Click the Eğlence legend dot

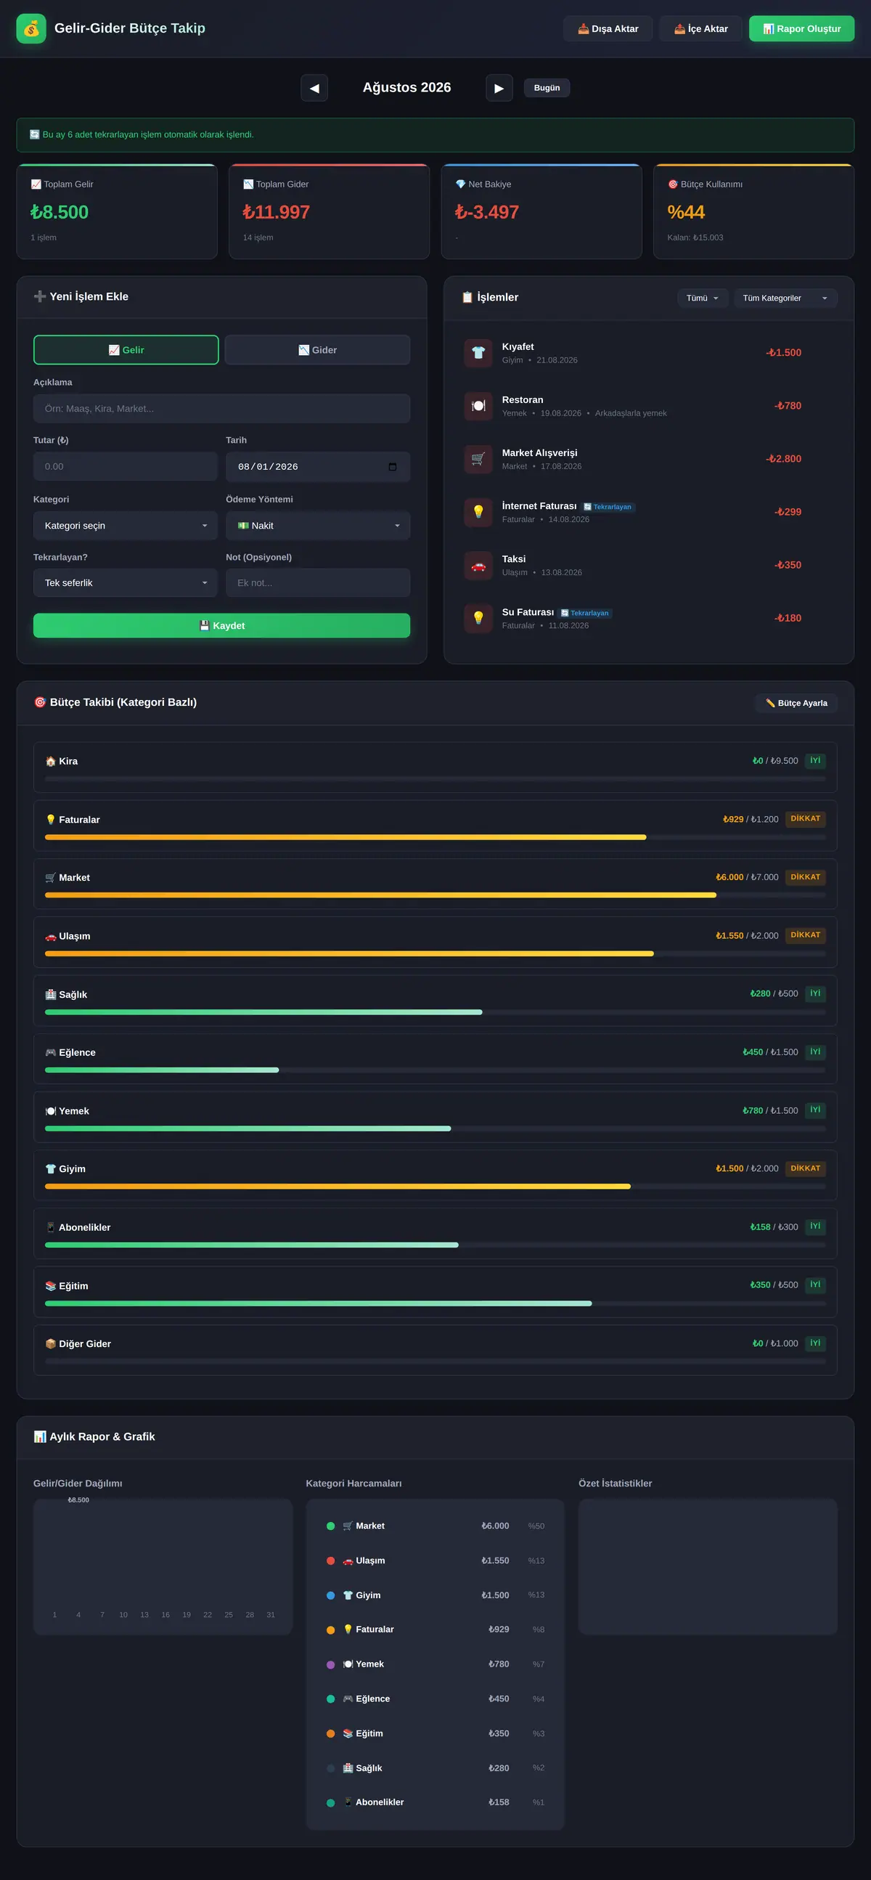tap(330, 1699)
